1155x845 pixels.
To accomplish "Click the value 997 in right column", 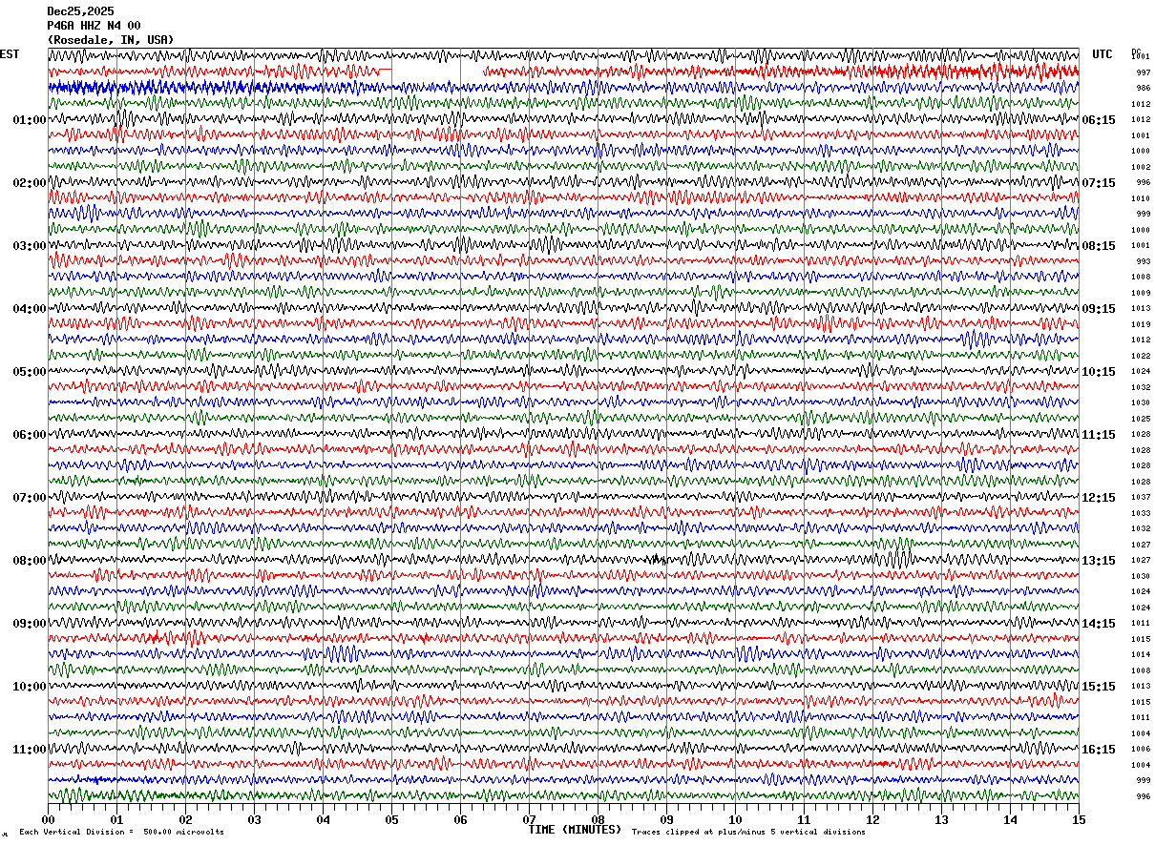I will tap(1143, 72).
